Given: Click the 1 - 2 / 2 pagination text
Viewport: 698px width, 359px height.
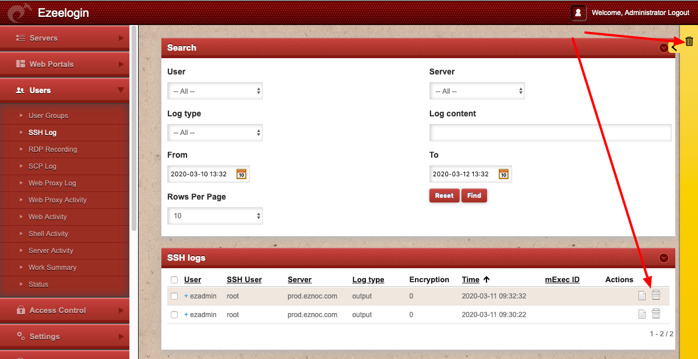Looking at the screenshot, I should pyautogui.click(x=661, y=333).
